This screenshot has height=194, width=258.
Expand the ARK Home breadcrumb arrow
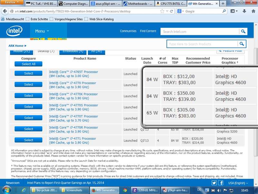(x=25, y=46)
